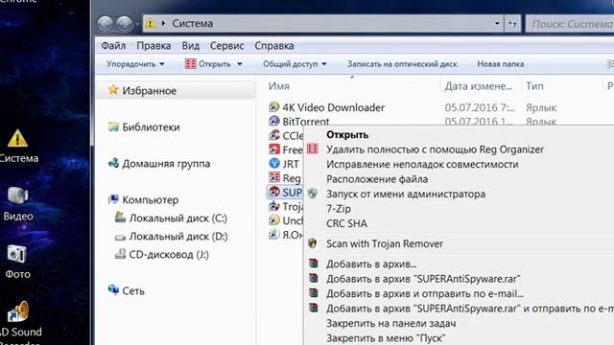Choose Добавить в архив "SUPERAntiSpyware.rar"
This screenshot has width=614, height=345.
[x=423, y=279]
